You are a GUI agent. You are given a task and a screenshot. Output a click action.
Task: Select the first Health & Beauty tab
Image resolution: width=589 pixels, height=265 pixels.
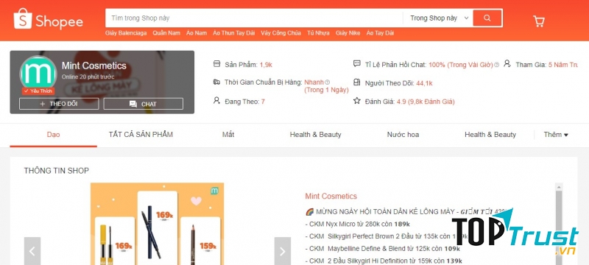316,135
